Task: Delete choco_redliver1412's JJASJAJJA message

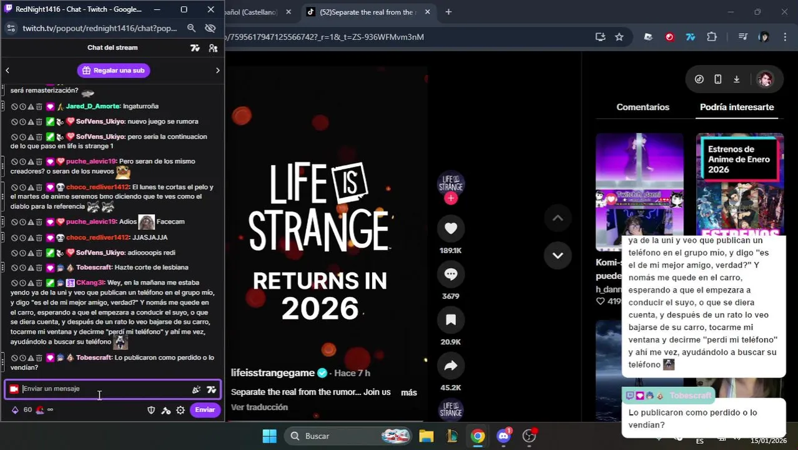Action: coord(39,238)
